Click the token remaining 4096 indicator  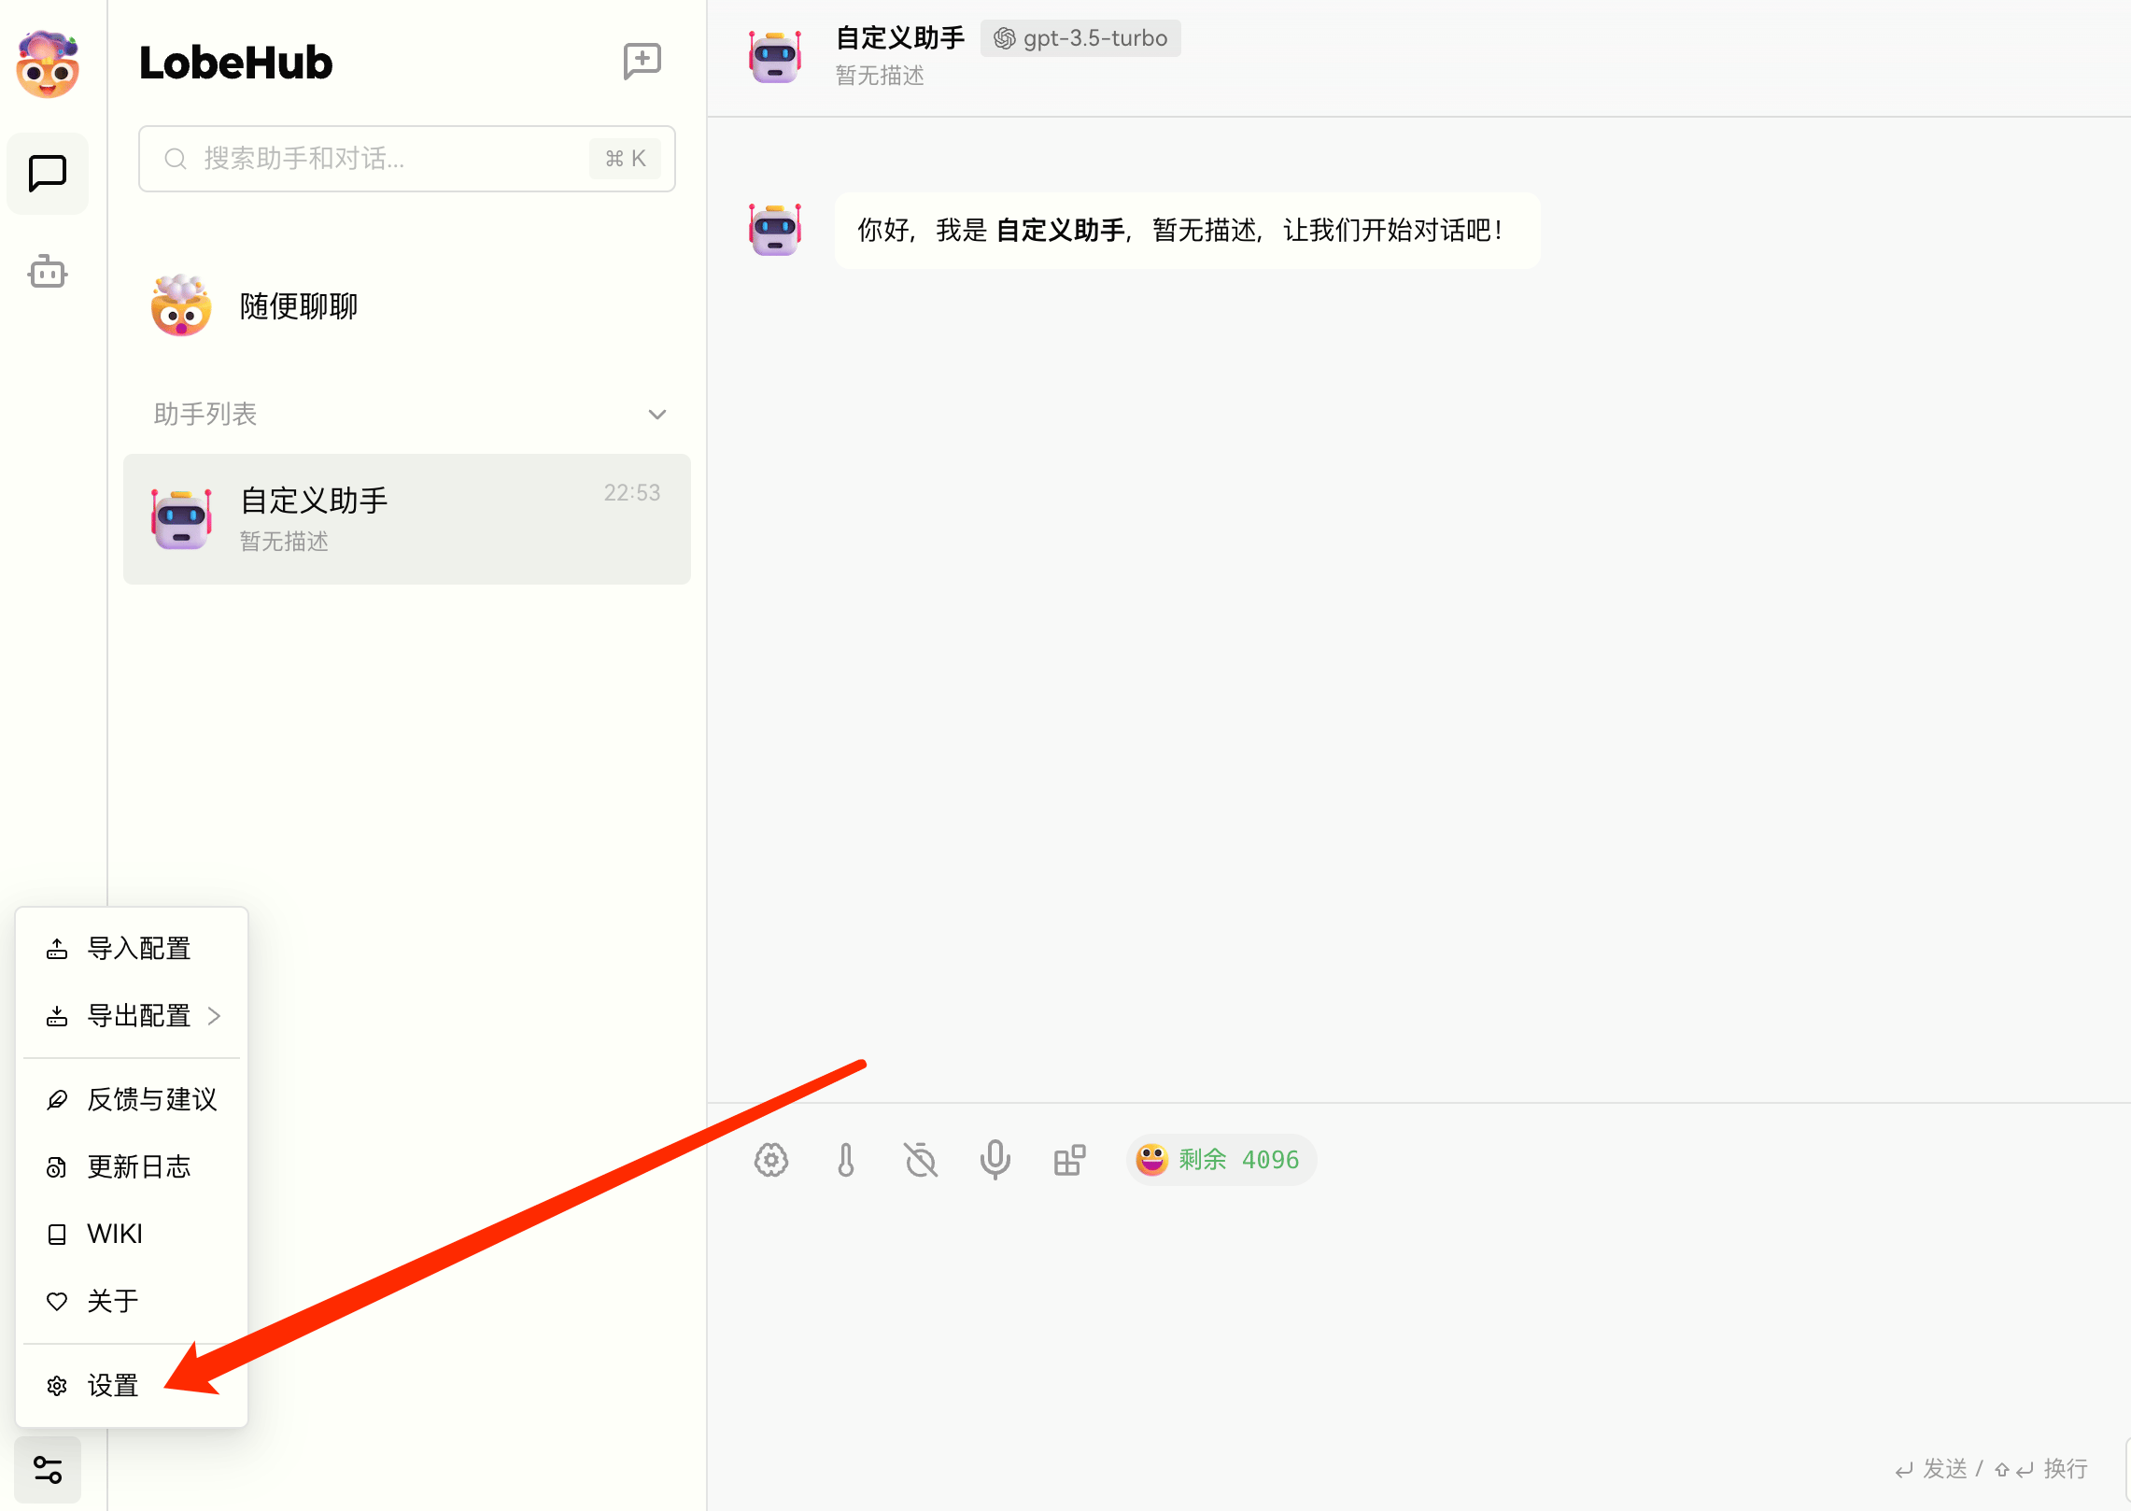point(1221,1160)
